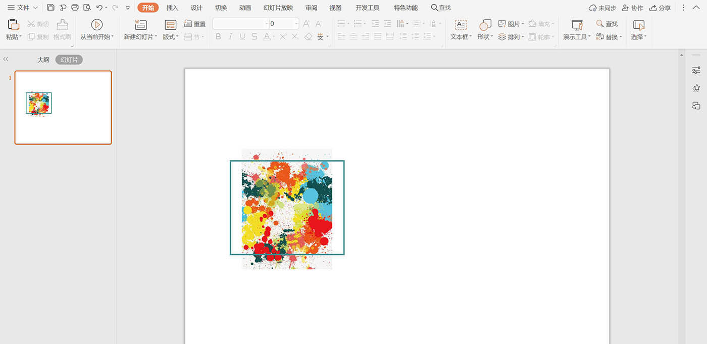Screen dimensions: 707x344
Task: Click the Clear Formatting eraser icon
Action: pyautogui.click(x=308, y=37)
